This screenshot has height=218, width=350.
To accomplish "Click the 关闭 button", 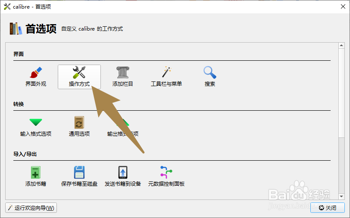I will (x=327, y=208).
